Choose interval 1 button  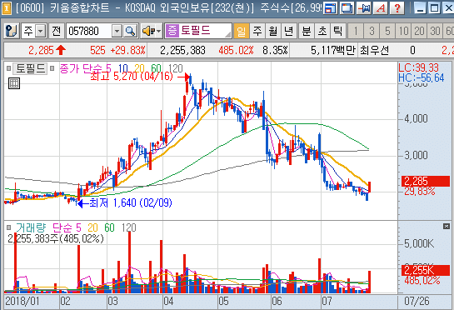pyautogui.click(x=356, y=31)
